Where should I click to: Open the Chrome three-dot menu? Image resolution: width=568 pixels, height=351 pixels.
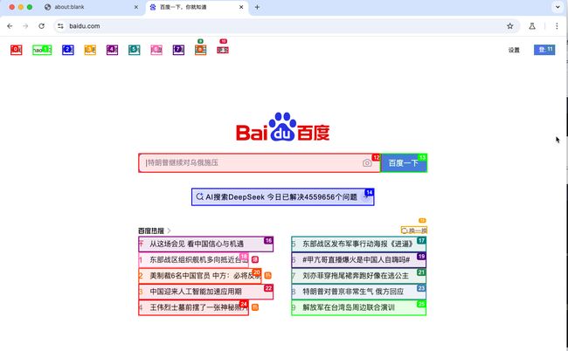[x=557, y=26]
